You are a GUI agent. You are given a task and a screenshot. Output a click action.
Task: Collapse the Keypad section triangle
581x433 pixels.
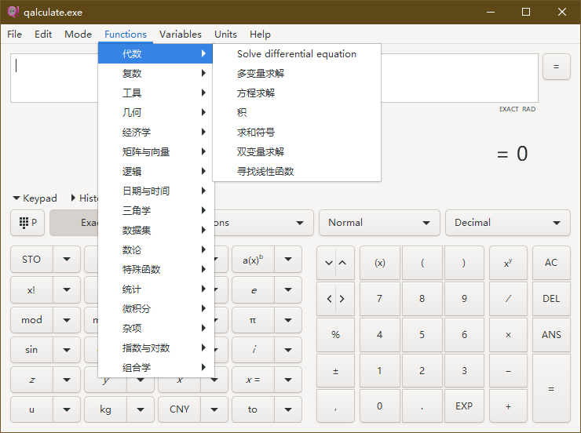(x=16, y=198)
